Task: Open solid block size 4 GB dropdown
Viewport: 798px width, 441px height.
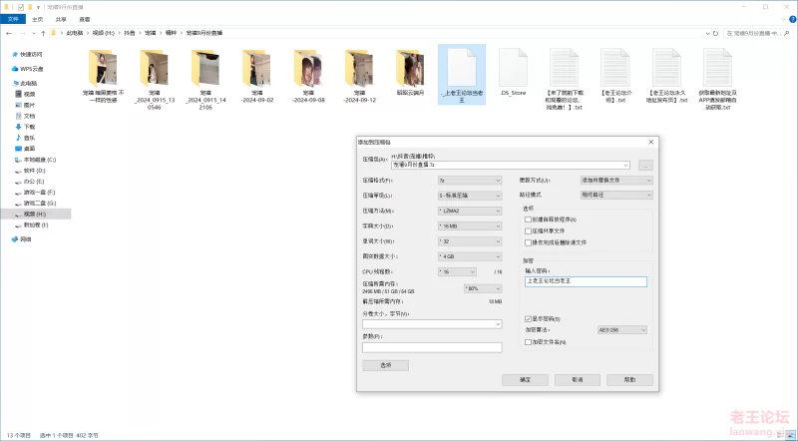Action: [470, 256]
